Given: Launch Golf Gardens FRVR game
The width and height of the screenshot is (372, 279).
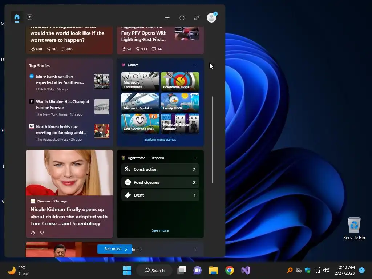Looking at the screenshot, I should [140, 123].
